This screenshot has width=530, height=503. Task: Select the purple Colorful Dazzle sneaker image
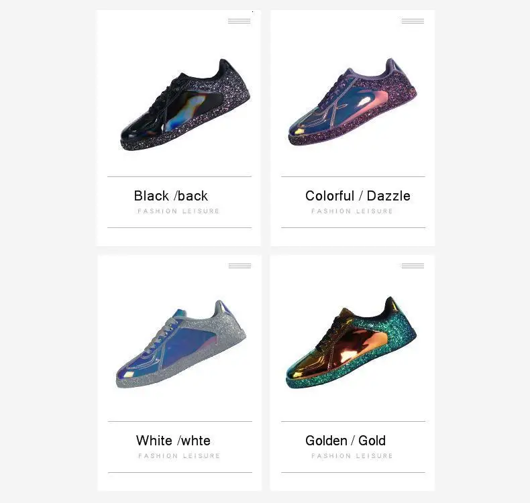(x=352, y=102)
